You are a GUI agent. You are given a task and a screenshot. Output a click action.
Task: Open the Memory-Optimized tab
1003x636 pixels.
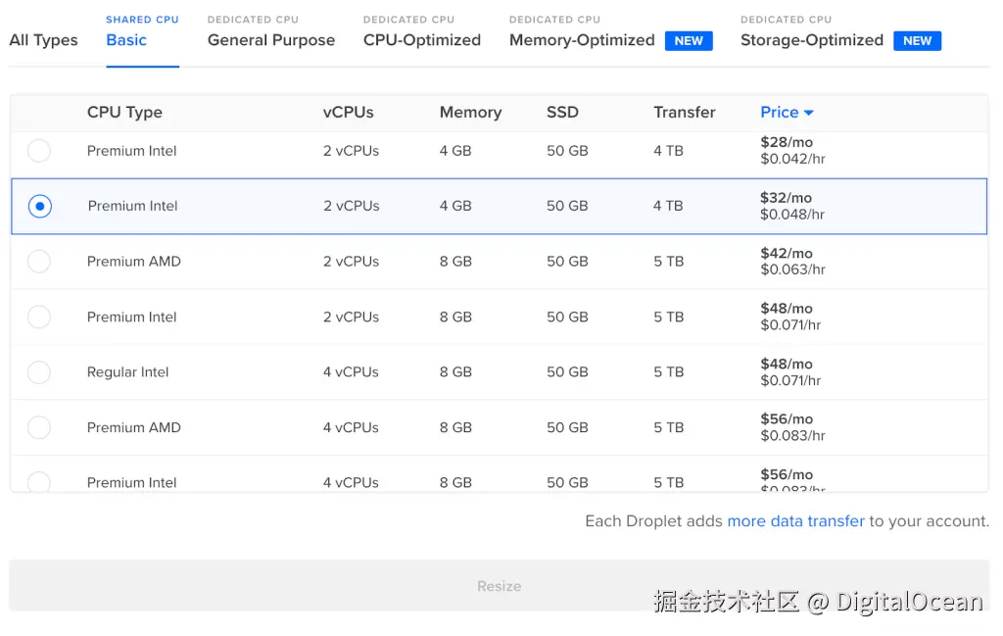582,40
